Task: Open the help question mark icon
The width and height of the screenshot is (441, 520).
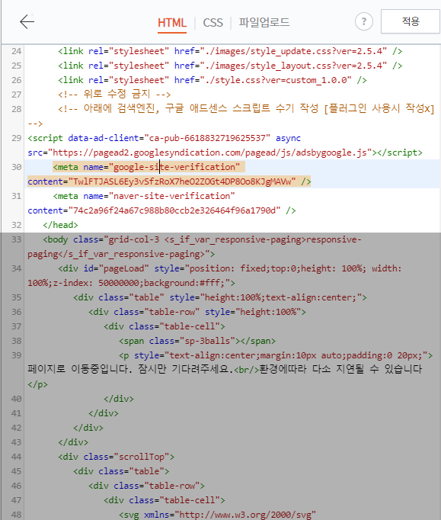Action: point(364,21)
